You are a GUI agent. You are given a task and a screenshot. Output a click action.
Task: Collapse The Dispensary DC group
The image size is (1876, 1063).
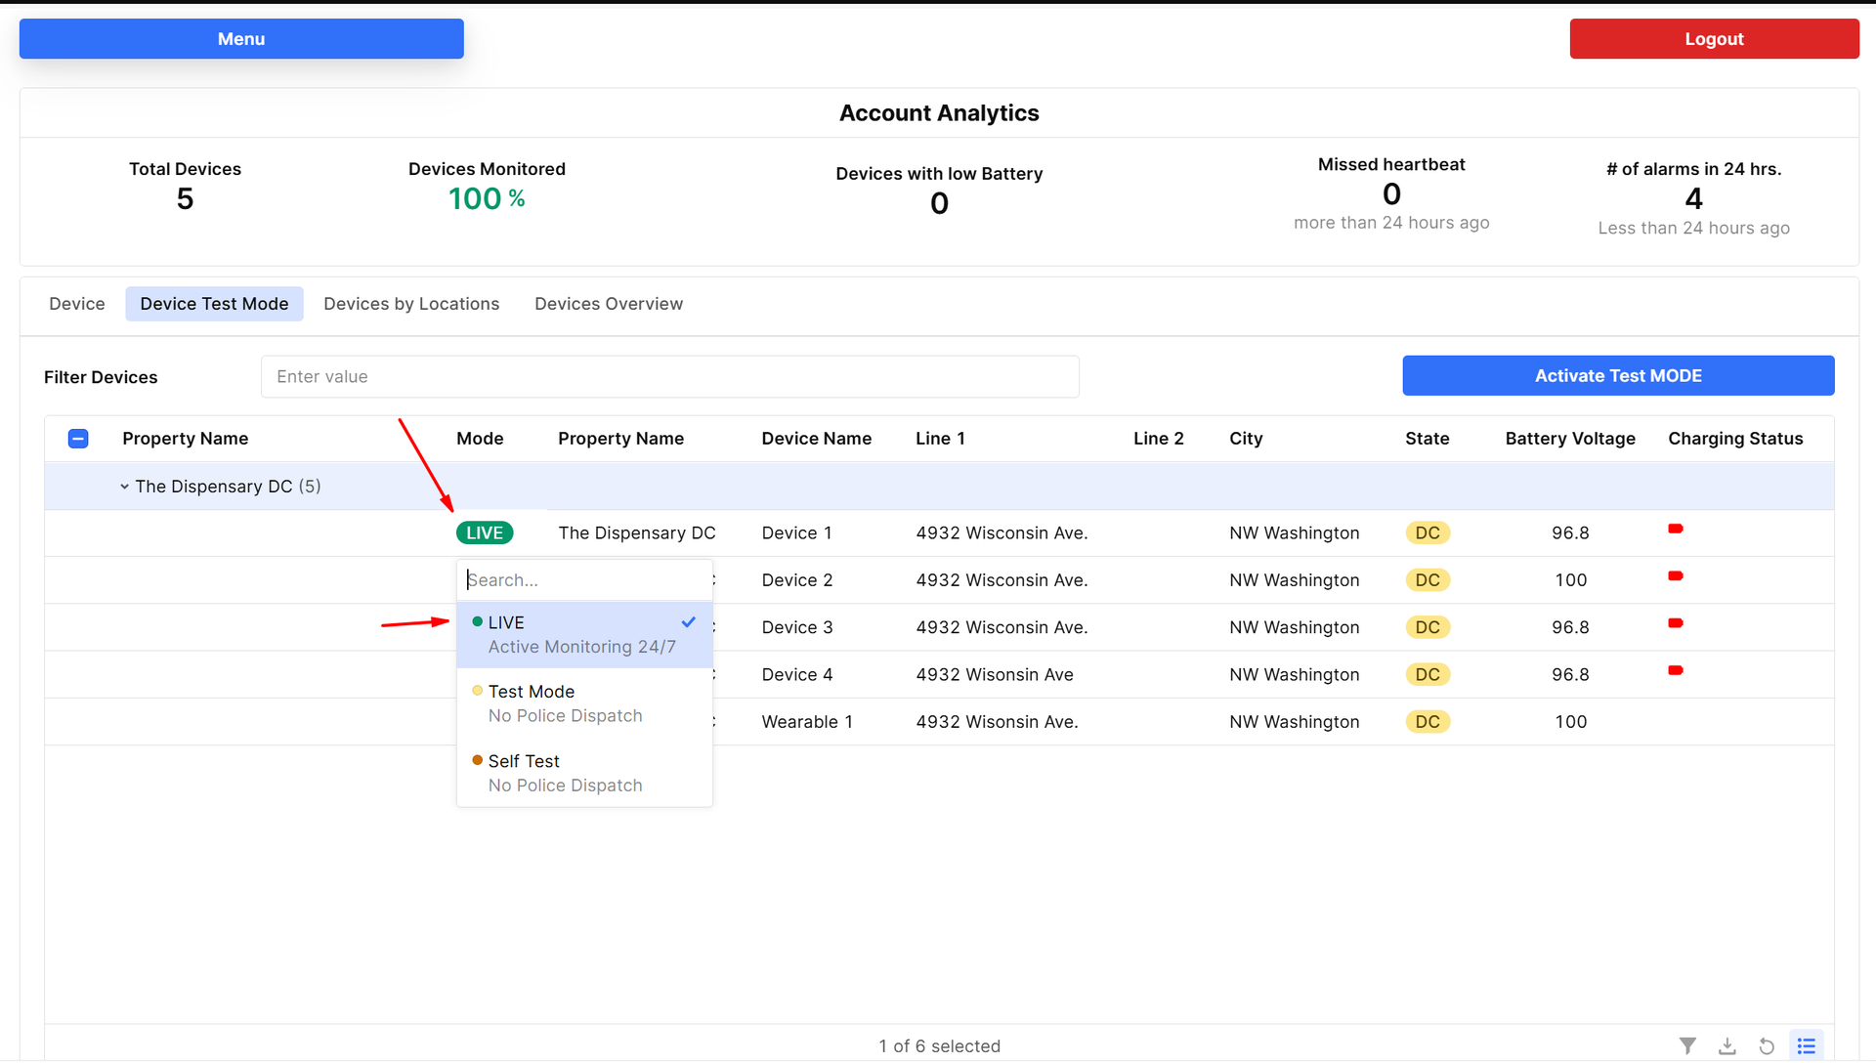coord(125,487)
